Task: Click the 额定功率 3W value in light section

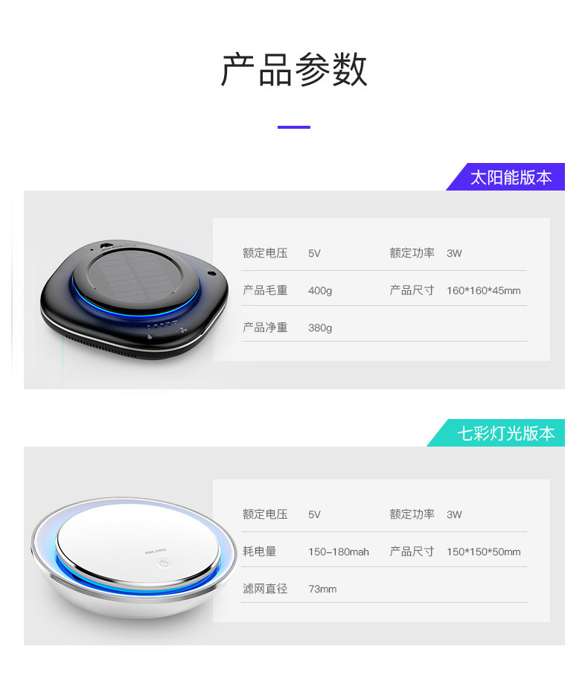Action: click(454, 514)
